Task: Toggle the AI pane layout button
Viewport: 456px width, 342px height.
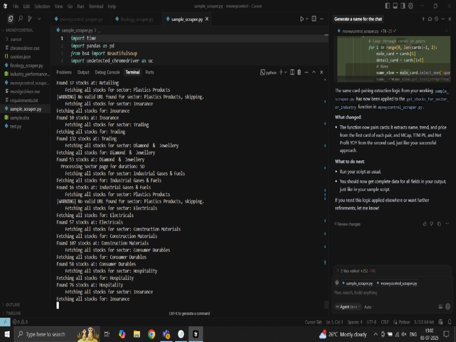Action: point(403,6)
